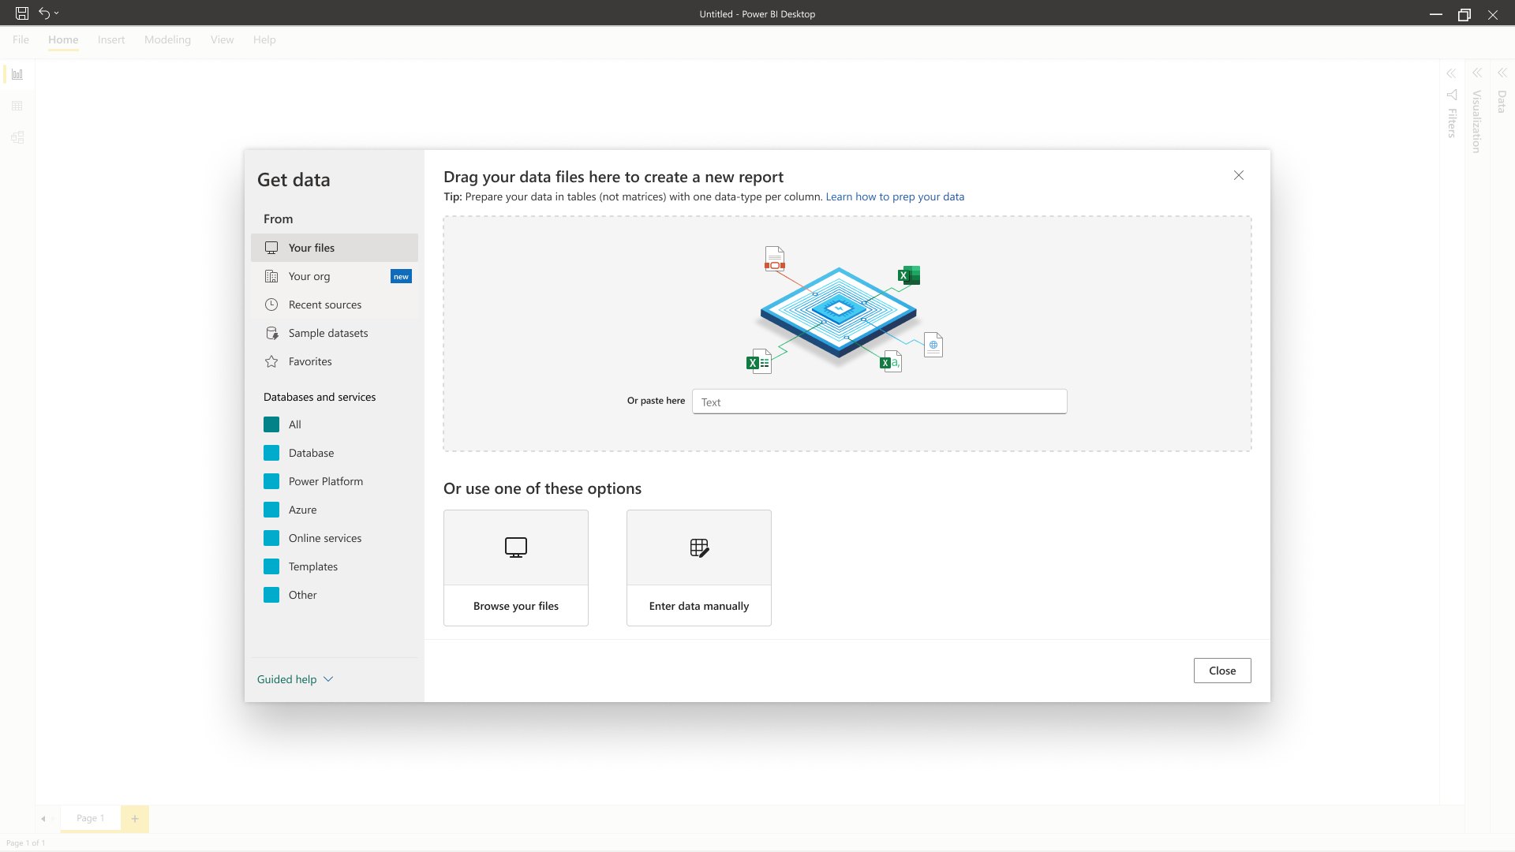
Task: Open Model view icon in left sidebar
Action: (17, 137)
